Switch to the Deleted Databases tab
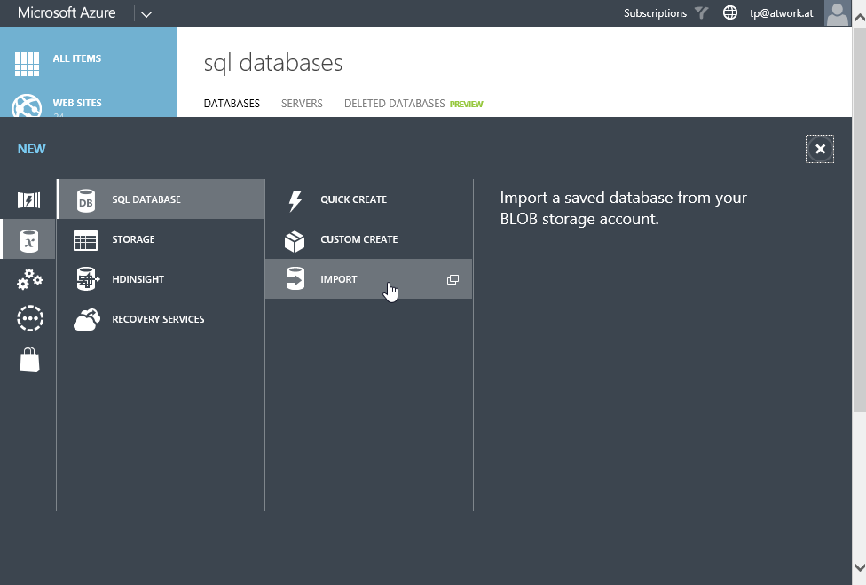Image resolution: width=866 pixels, height=585 pixels. 395,104
